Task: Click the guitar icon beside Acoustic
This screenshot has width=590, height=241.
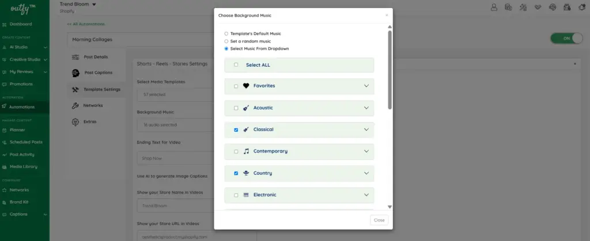Action: click(246, 108)
